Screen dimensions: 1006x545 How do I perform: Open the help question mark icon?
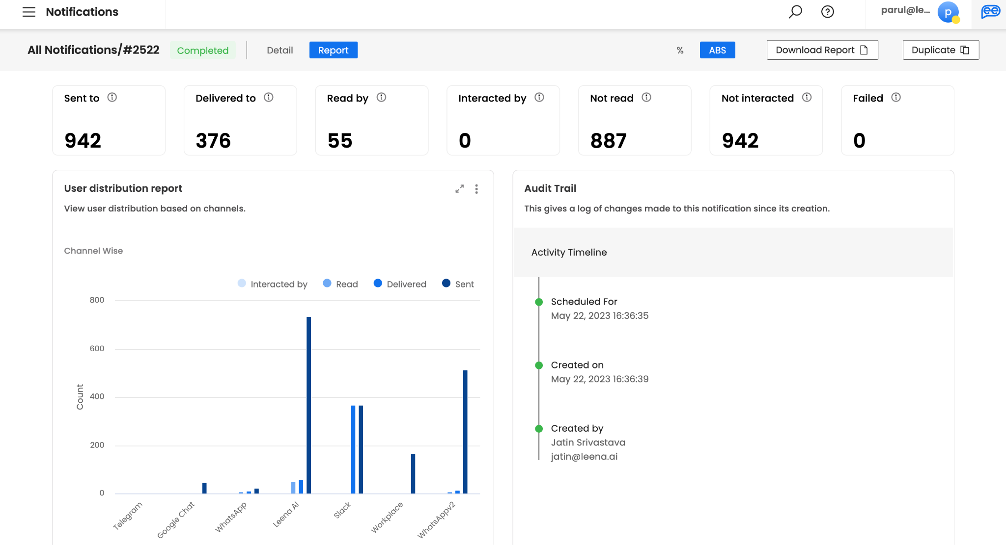tap(828, 12)
